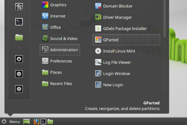Click the Preferences sliders icon
This screenshot has width=187, height=125.
click(x=45, y=61)
